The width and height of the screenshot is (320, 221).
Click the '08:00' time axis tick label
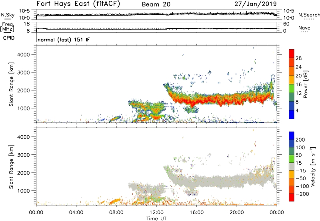point(116,213)
